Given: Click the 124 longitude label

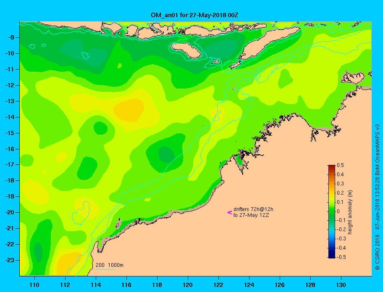Looking at the screenshot, I should (249, 285).
